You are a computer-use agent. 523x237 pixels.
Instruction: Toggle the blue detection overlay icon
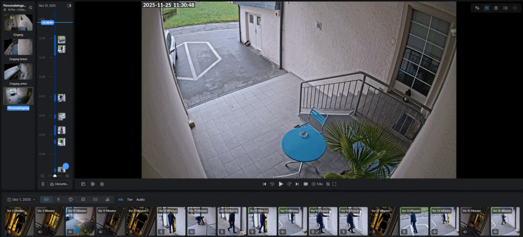point(486,8)
